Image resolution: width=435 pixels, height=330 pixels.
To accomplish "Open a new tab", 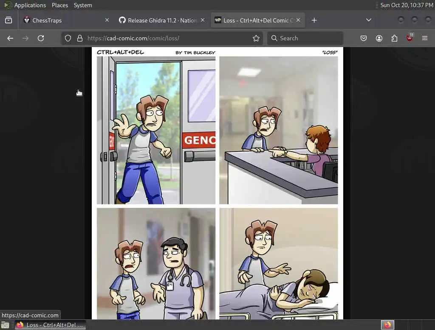I will (x=314, y=20).
